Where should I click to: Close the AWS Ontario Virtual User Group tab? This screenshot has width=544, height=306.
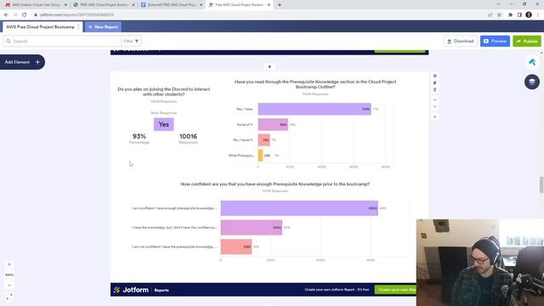(65, 5)
